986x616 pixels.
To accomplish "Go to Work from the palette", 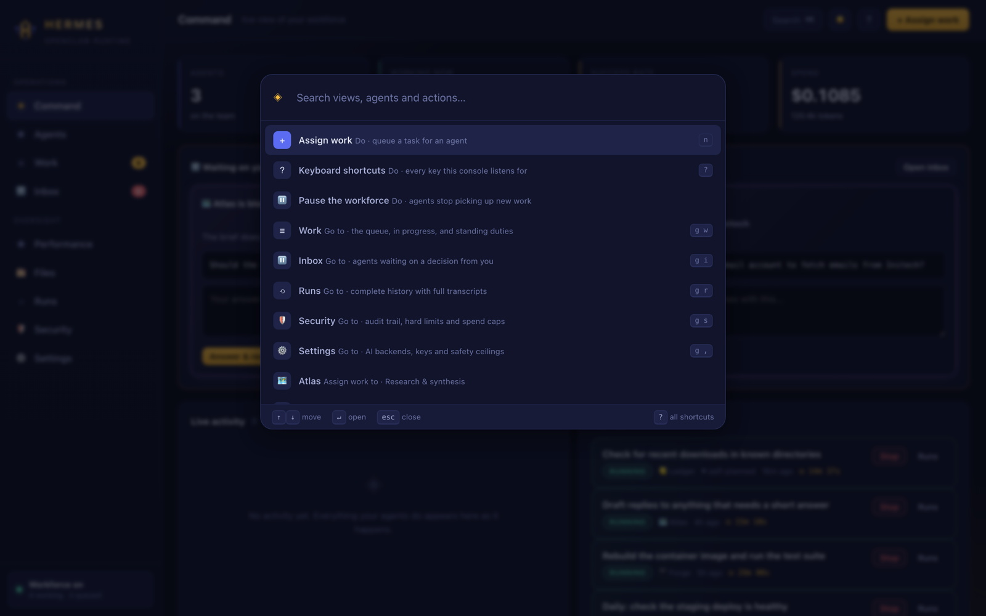I will 492,230.
